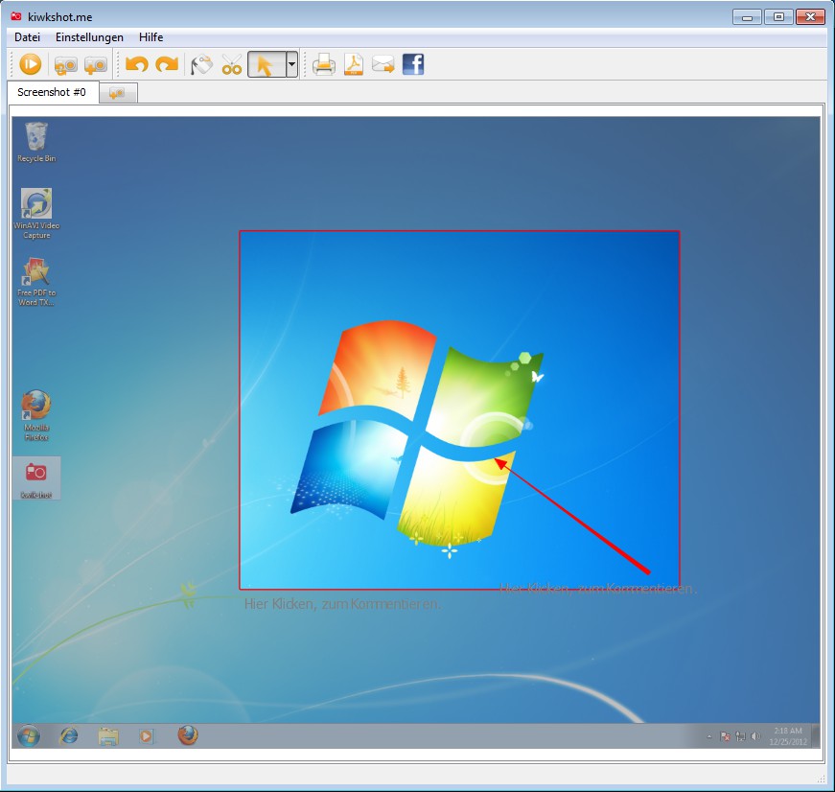Click the new screenshot tab button
The height and width of the screenshot is (792, 835).
click(118, 93)
